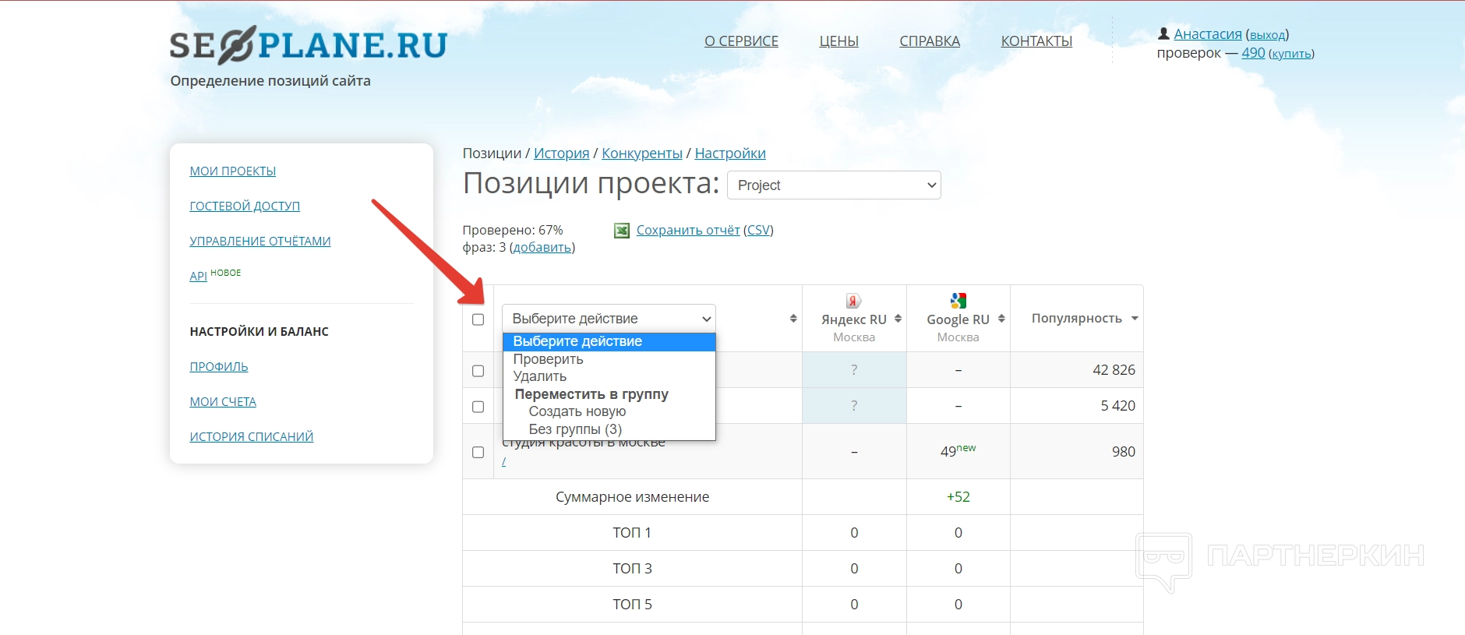The width and height of the screenshot is (1465, 635).
Task: Click the SEOPLANE.RU logo
Action: click(x=309, y=44)
